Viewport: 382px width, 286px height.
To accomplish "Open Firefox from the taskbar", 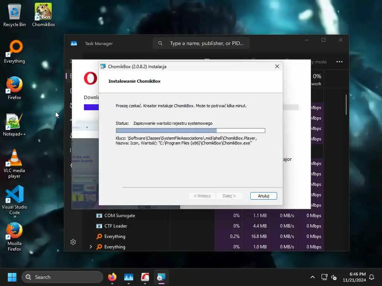I will pyautogui.click(x=112, y=277).
